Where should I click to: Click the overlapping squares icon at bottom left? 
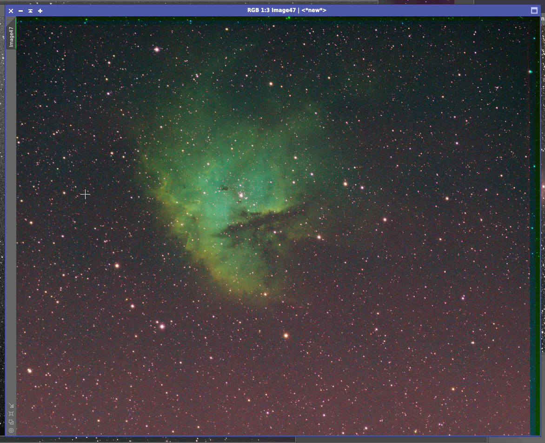pos(11,422)
